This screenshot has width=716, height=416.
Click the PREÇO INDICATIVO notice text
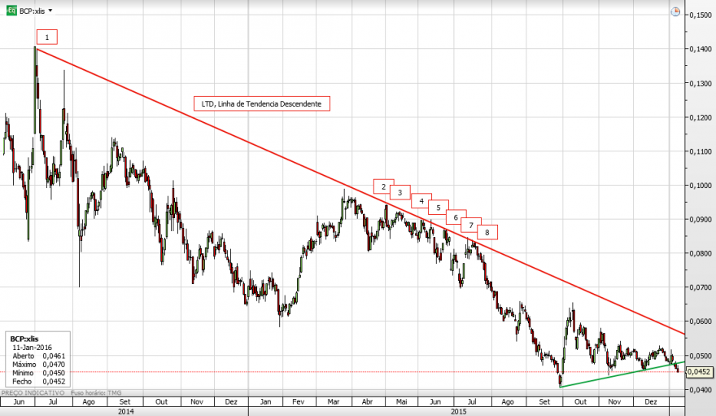click(33, 392)
